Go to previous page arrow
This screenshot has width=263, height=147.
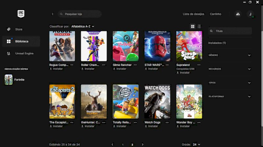(112, 144)
